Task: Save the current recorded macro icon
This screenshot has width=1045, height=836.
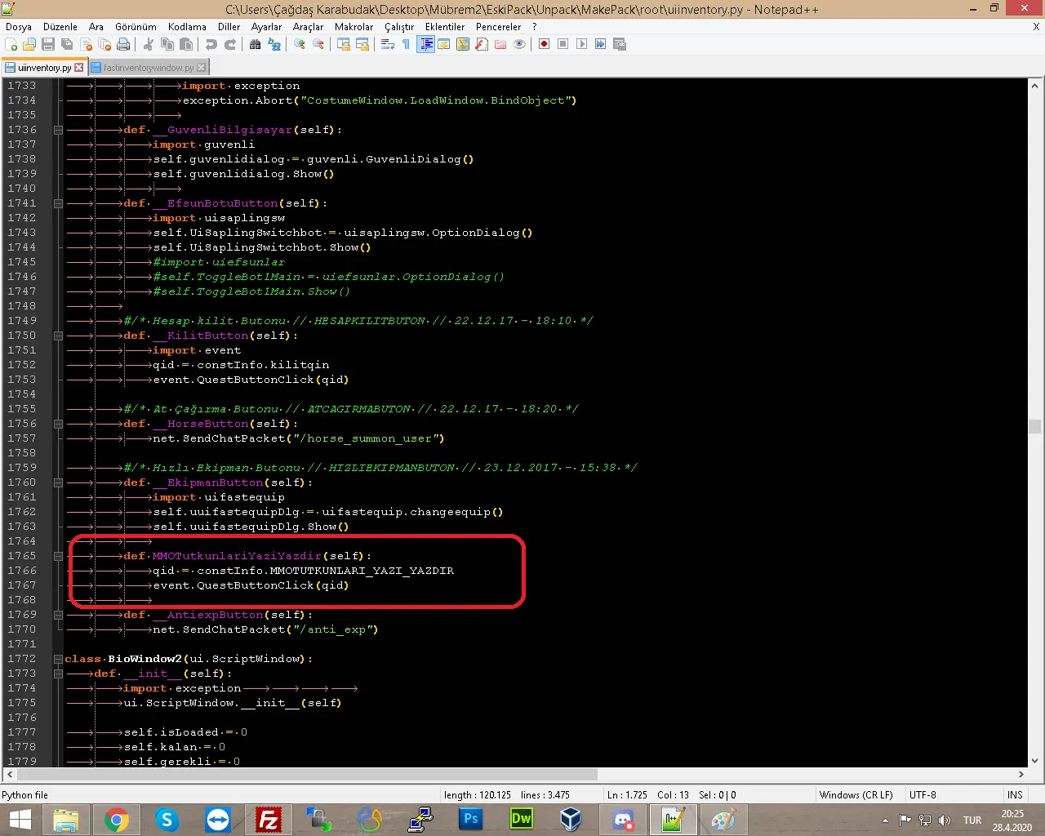Action: tap(620, 44)
